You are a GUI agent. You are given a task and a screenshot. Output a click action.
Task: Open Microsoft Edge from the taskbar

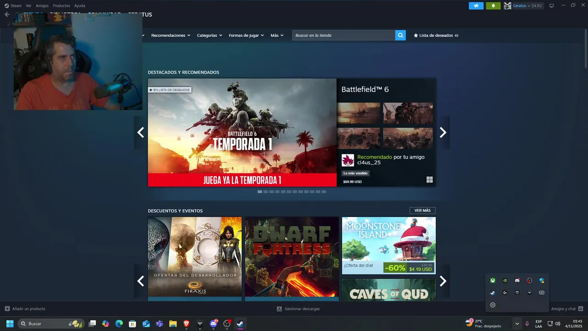tap(119, 324)
